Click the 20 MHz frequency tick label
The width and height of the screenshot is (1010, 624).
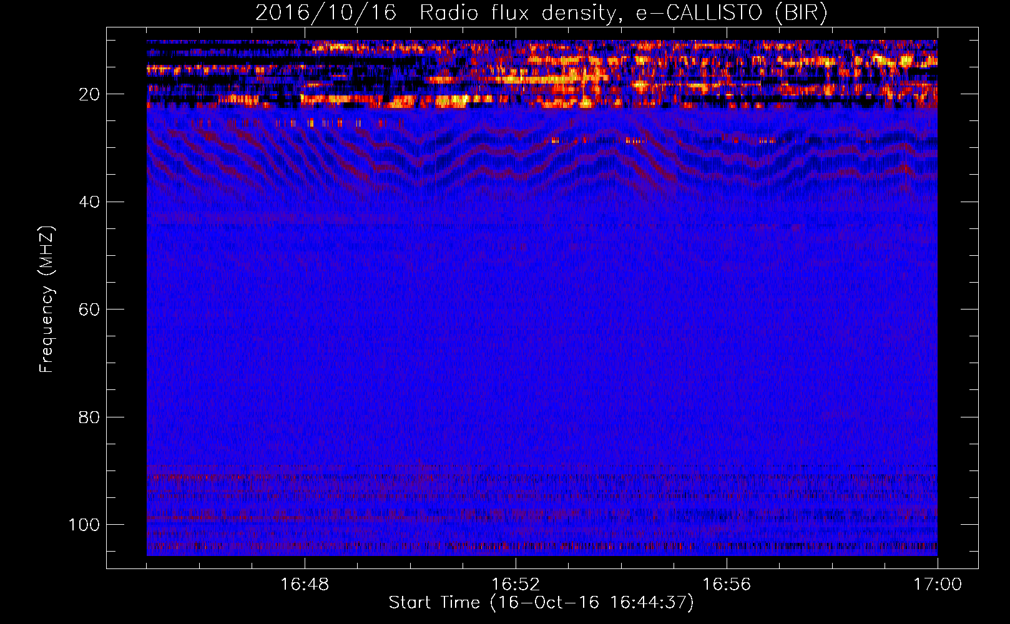[89, 94]
